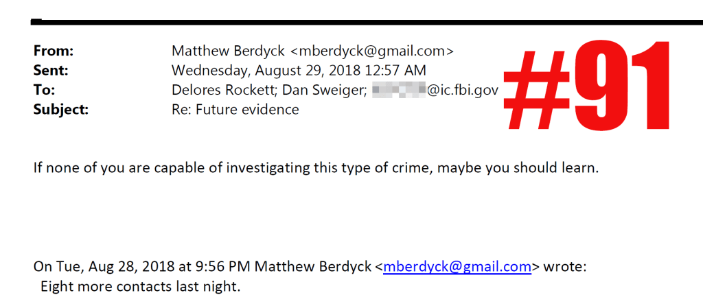
Task: Select recipient Dan Sweiger
Action: point(323,90)
